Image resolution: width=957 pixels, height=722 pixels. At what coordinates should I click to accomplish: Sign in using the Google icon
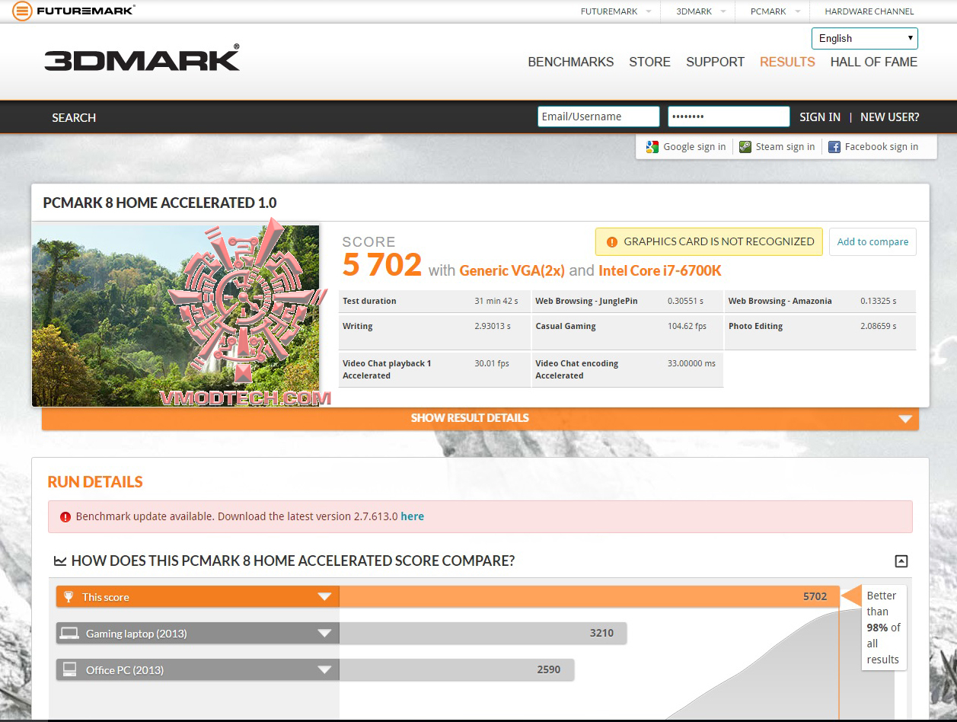click(x=652, y=146)
